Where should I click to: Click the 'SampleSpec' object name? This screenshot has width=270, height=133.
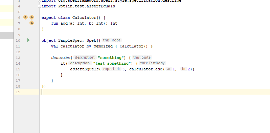[x=70, y=40]
